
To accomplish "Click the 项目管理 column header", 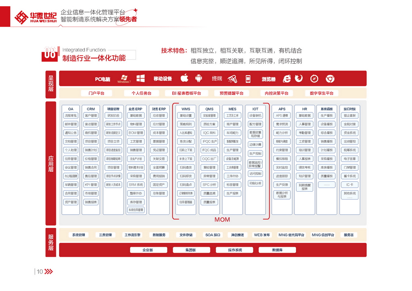I will click(113, 109).
